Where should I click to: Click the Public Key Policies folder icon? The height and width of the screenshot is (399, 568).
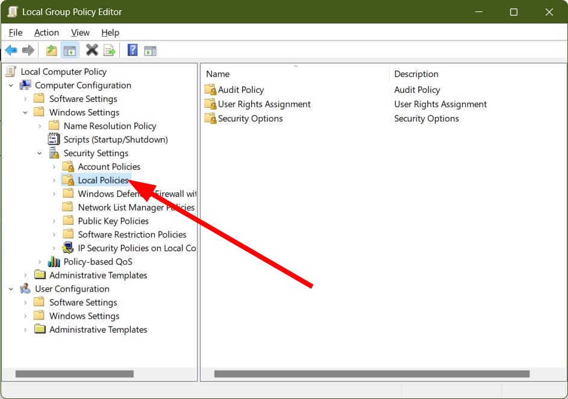[68, 221]
